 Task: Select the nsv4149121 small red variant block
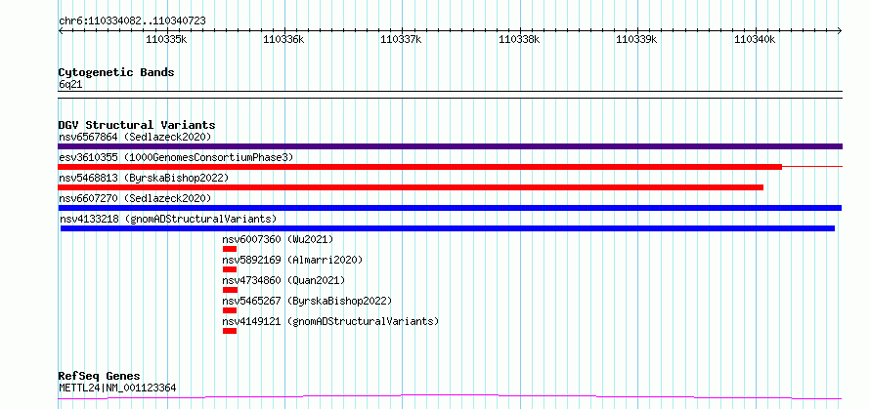click(230, 331)
